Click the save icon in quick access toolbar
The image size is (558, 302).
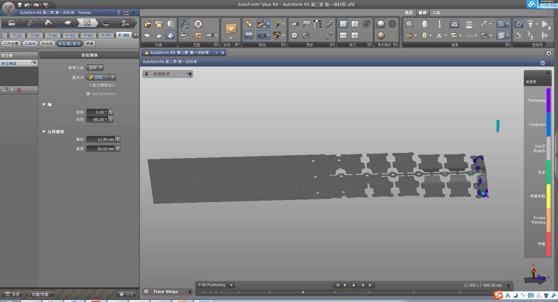point(20,5)
